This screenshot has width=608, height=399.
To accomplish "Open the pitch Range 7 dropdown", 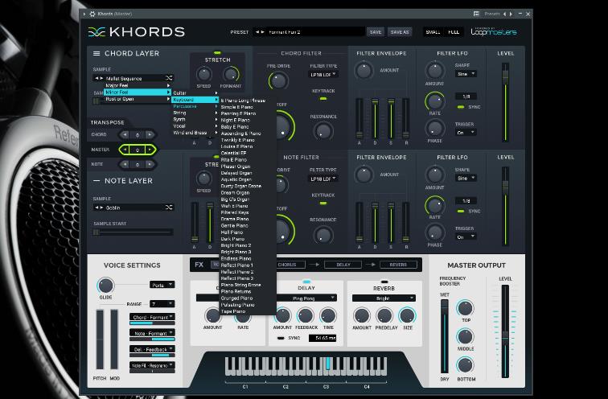I will pos(162,304).
